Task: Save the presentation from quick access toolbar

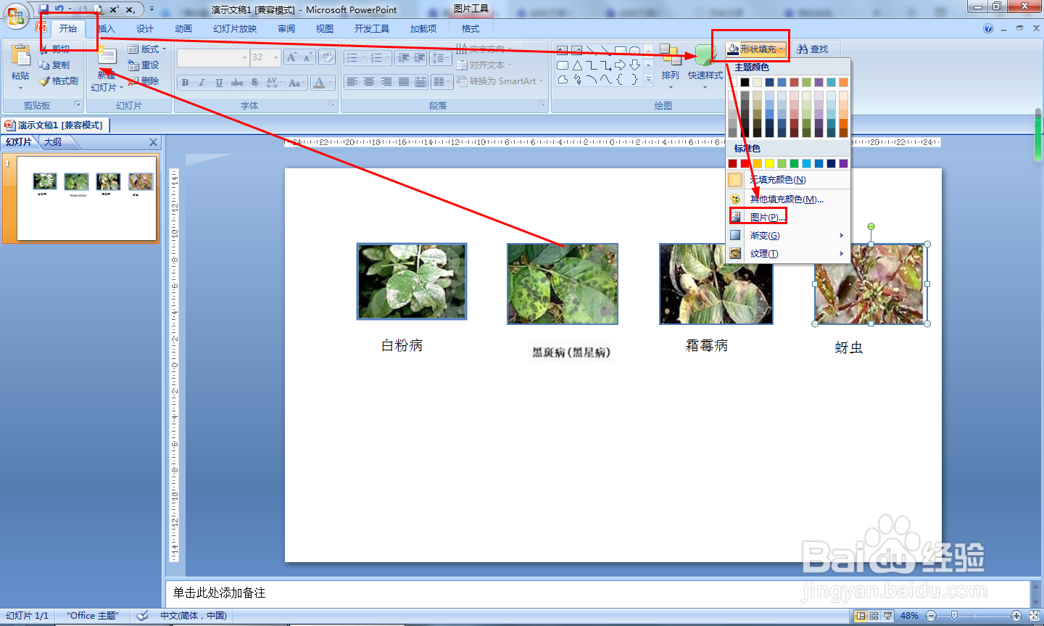Action: tap(43, 9)
